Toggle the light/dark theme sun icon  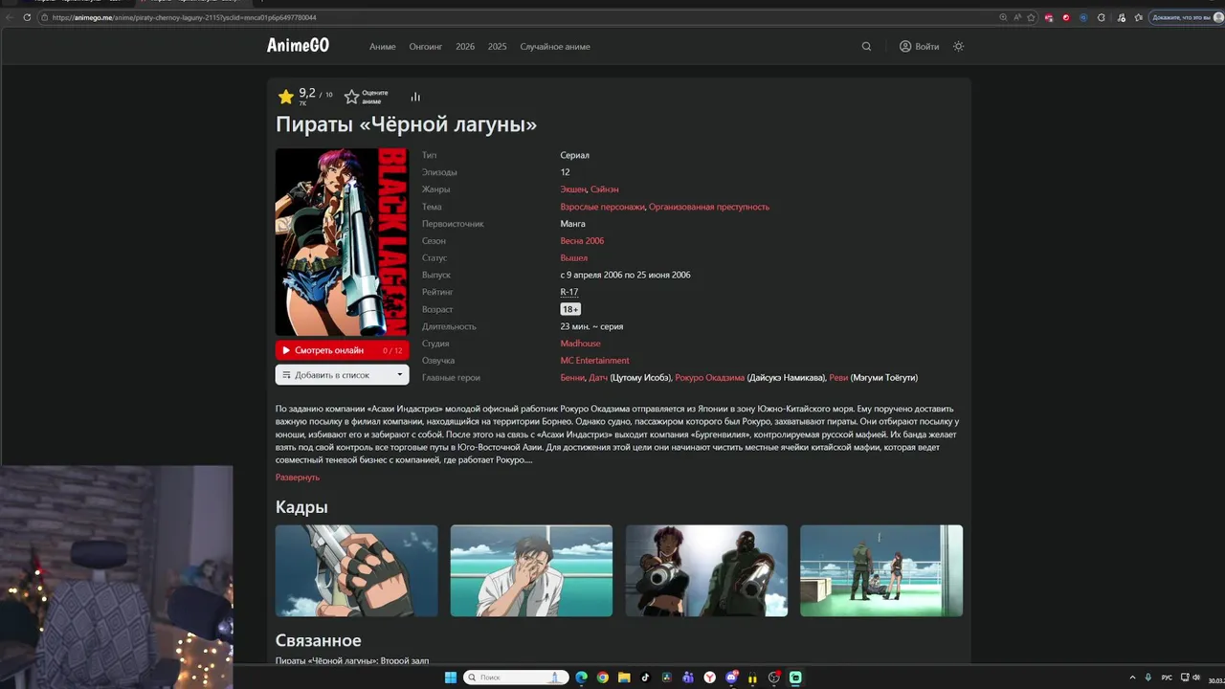(958, 46)
